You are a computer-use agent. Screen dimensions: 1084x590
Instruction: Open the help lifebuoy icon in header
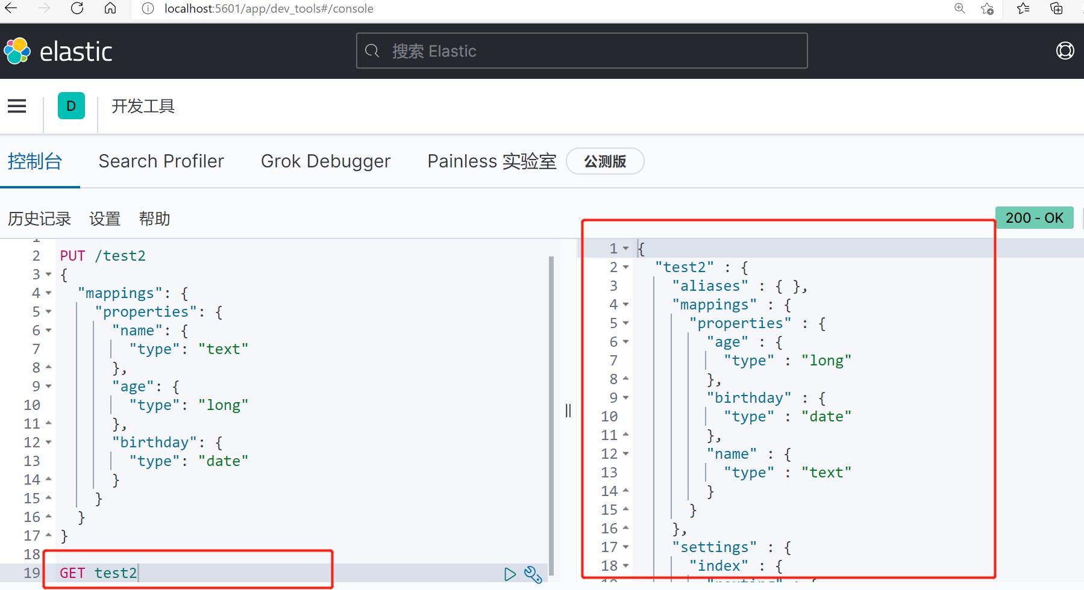(x=1065, y=51)
